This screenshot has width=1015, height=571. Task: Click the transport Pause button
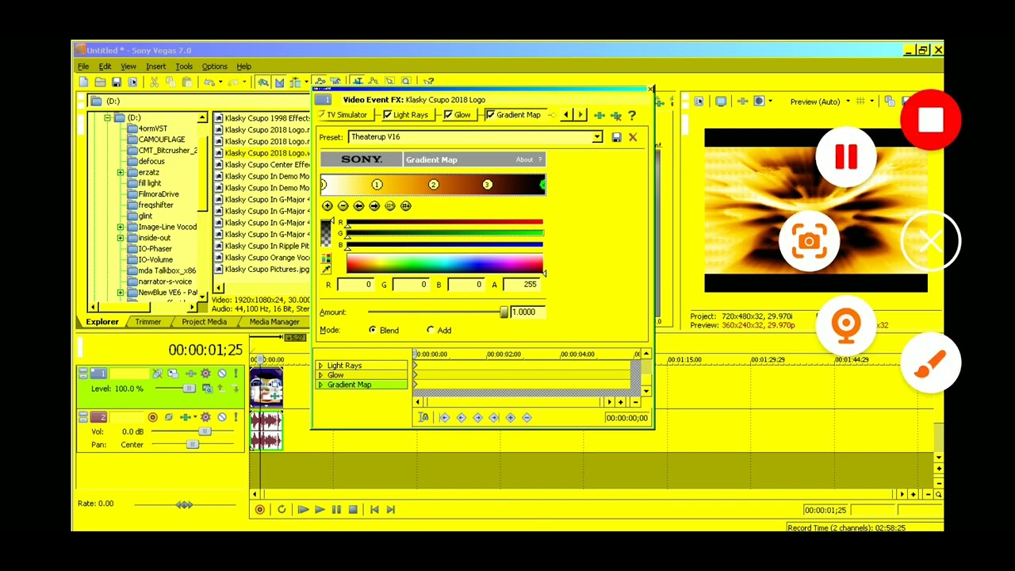point(336,510)
